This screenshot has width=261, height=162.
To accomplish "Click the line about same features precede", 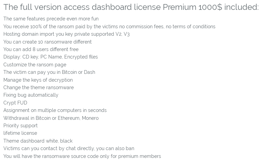I will pyautogui.click(x=51, y=19).
